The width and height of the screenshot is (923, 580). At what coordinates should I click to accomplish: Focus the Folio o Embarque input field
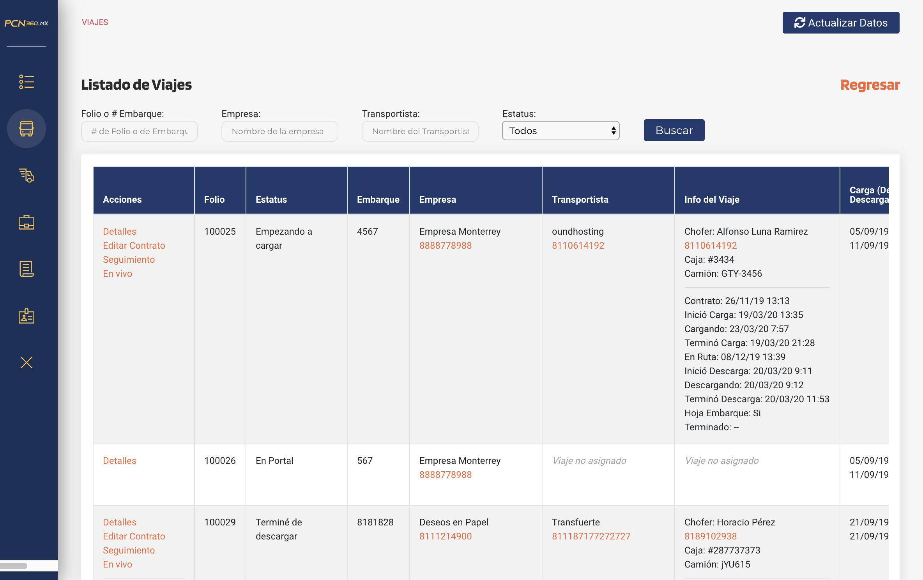point(140,131)
